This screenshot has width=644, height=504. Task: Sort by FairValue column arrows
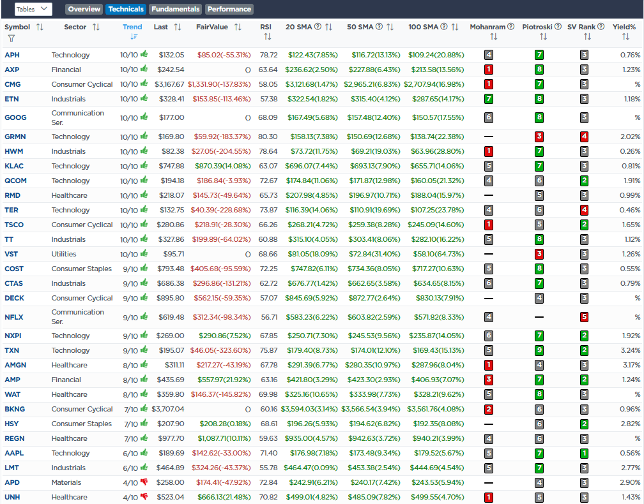pyautogui.click(x=238, y=27)
